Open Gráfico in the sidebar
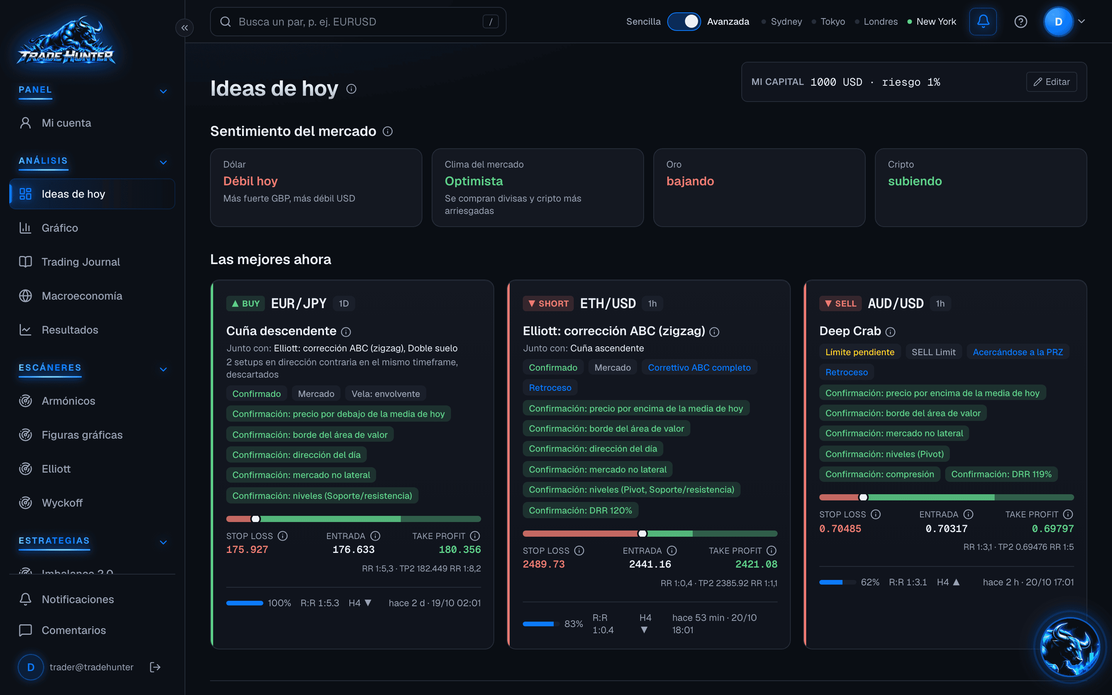Viewport: 1112px width, 695px height. tap(92, 228)
